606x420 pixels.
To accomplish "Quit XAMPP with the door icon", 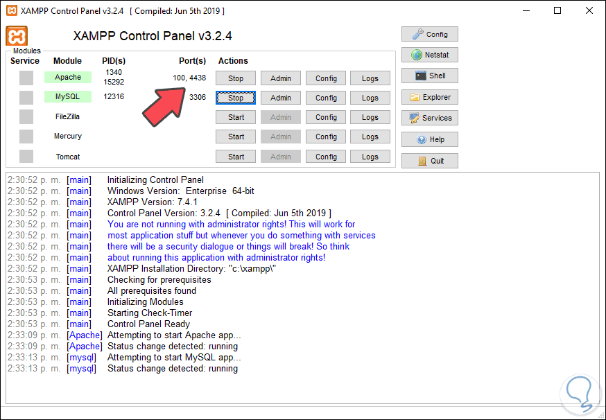I will [430, 161].
